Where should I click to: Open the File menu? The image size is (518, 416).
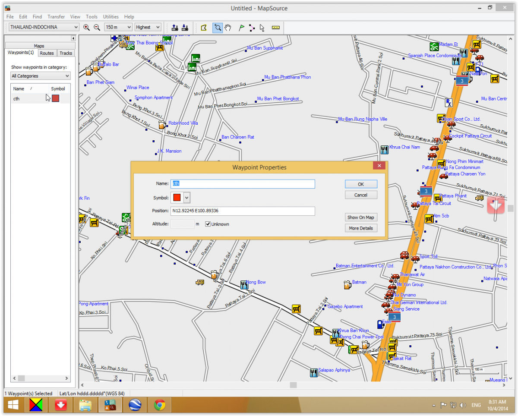pos(10,17)
